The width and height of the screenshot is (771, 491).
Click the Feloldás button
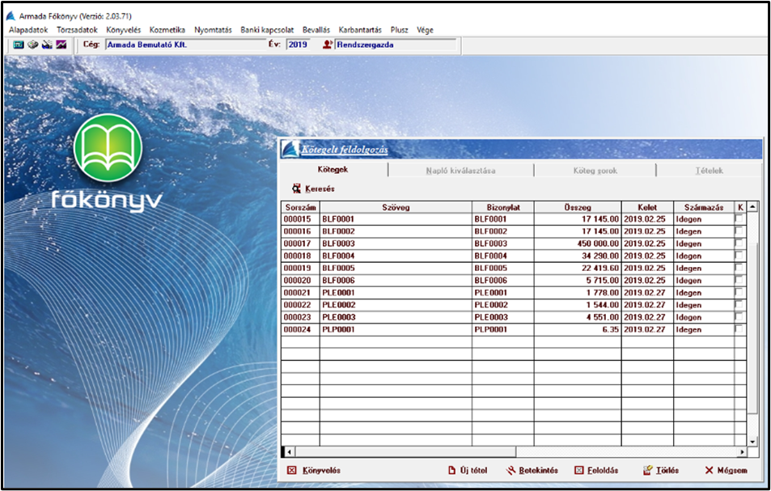(x=596, y=470)
